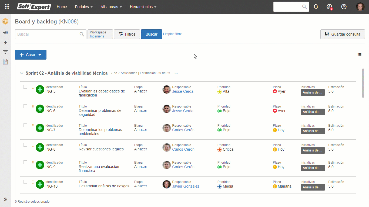Click the green plus icon for ING-10
This screenshot has height=207, width=369.
[x=40, y=184]
